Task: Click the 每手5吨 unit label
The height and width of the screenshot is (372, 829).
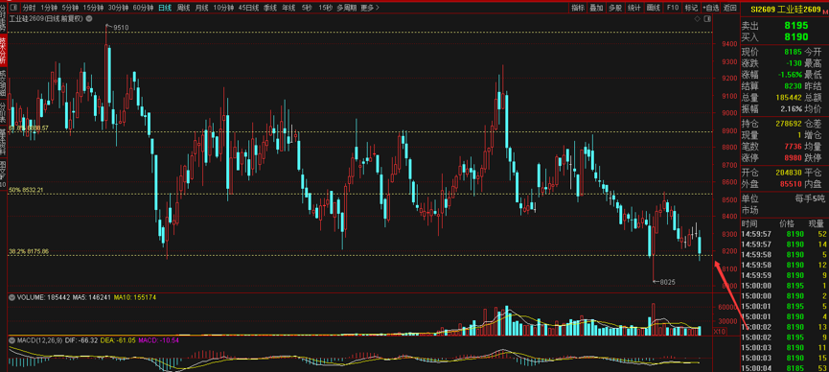Action: [x=810, y=199]
